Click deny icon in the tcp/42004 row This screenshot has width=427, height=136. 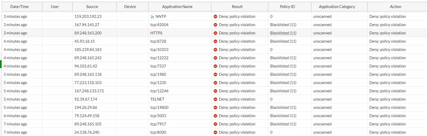pyautogui.click(x=215, y=25)
